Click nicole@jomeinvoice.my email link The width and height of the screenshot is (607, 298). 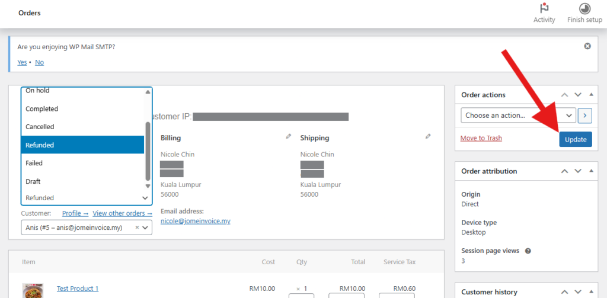[196, 221]
